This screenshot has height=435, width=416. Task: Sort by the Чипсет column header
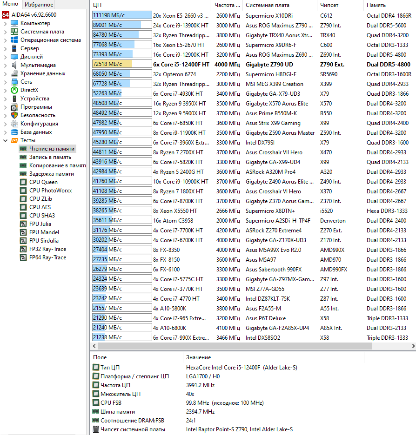(x=340, y=5)
